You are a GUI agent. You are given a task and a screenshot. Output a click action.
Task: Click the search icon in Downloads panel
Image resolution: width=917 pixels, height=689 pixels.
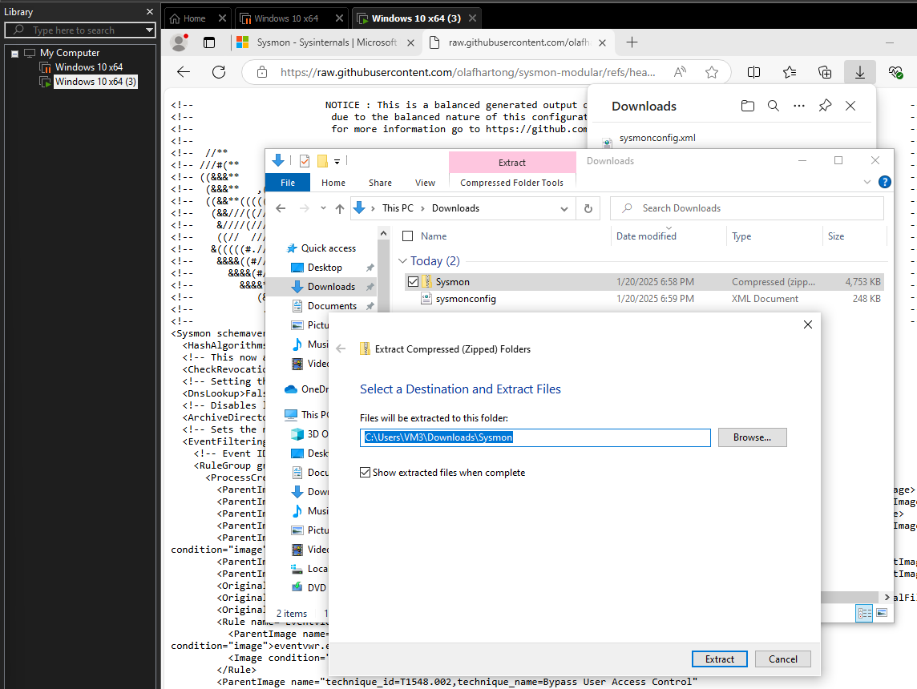click(773, 106)
